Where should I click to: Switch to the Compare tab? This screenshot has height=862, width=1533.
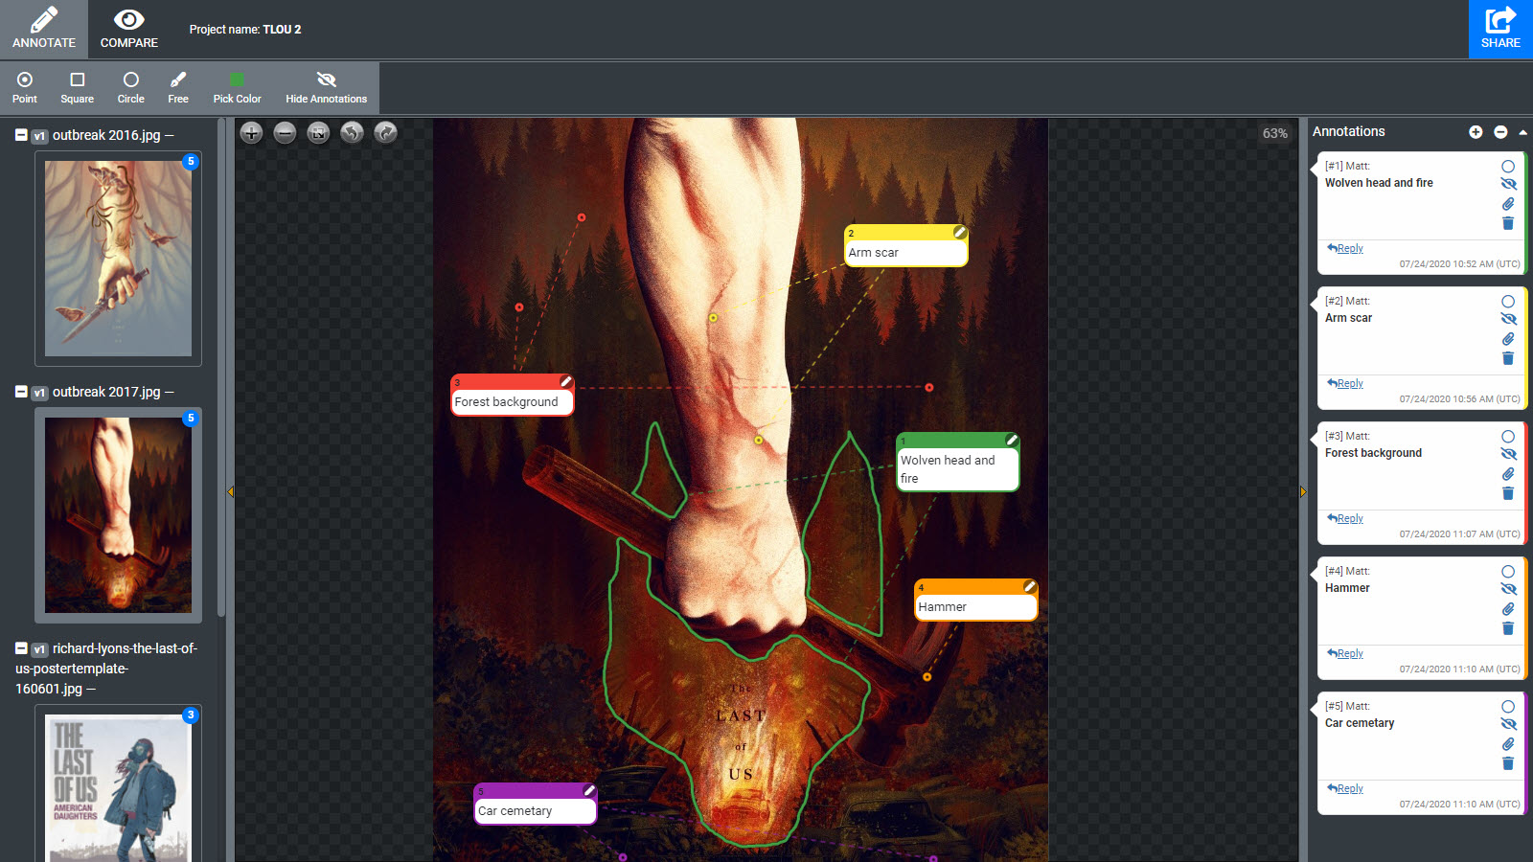pyautogui.click(x=129, y=29)
